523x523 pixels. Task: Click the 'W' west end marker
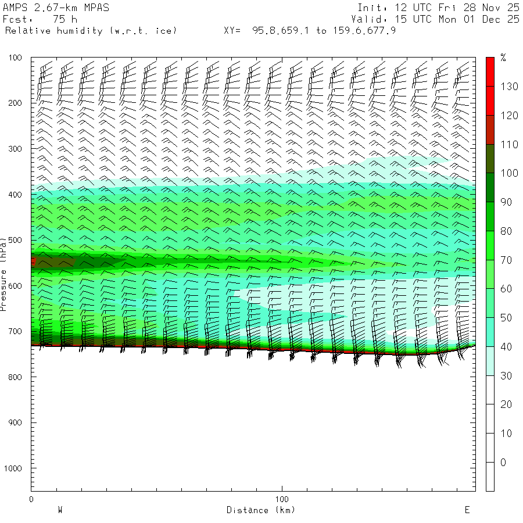tap(60, 510)
